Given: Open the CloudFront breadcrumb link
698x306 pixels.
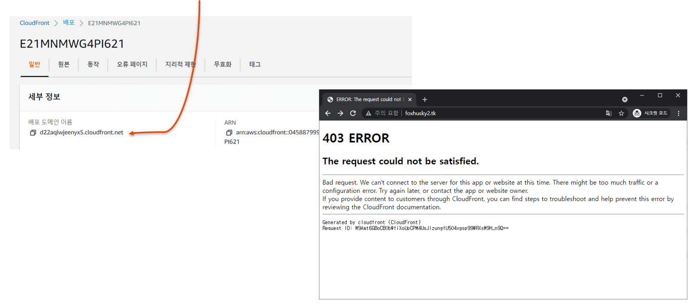Looking at the screenshot, I should 34,23.
